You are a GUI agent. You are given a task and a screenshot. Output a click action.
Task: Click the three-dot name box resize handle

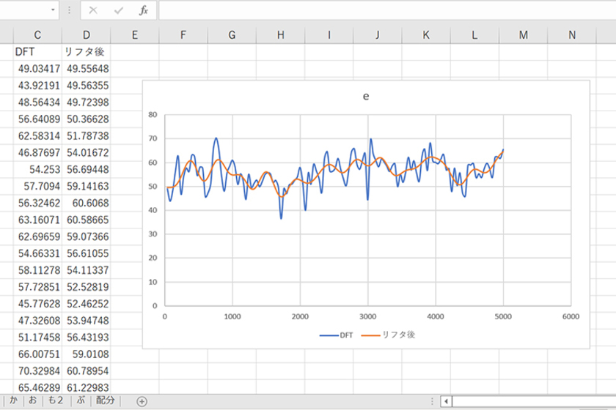[x=69, y=10]
